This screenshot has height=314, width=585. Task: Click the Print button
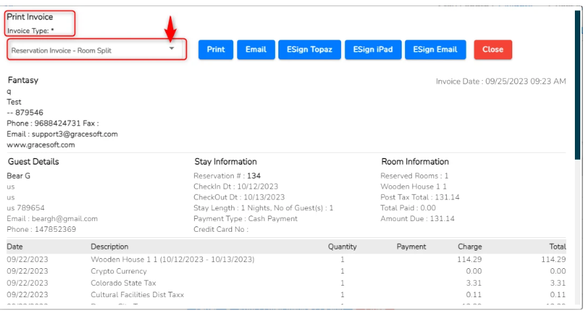216,50
